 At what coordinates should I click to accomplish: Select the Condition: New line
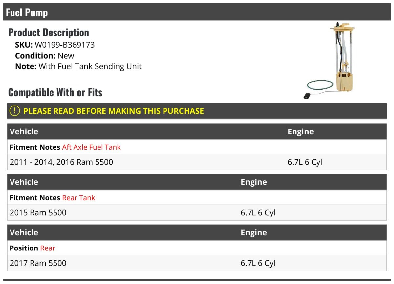(x=45, y=56)
